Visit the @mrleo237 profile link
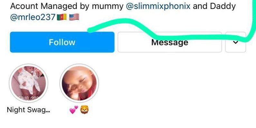Screen dimensions: 256x128 tap(33, 17)
